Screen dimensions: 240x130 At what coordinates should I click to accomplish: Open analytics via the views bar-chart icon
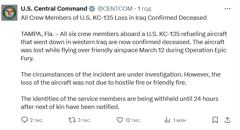(x=167, y=120)
